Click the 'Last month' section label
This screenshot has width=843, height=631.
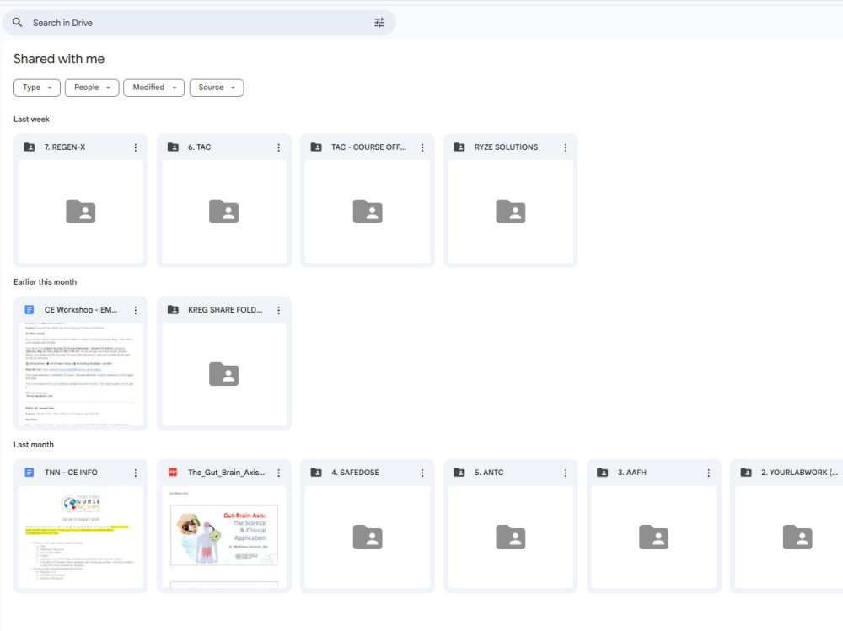(34, 445)
